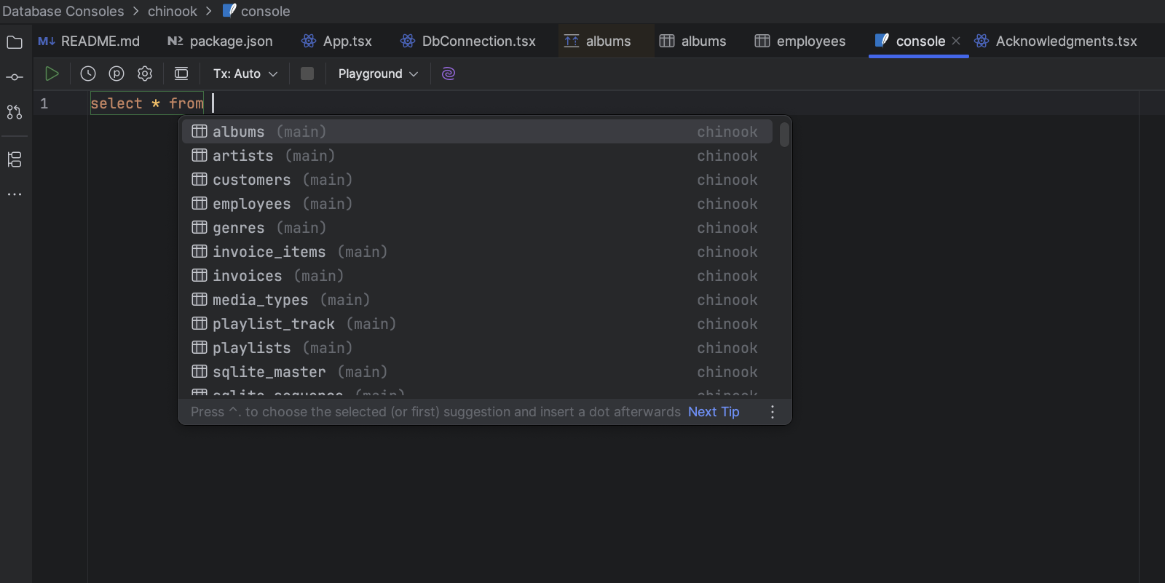Choose invoices table suggestion
Image resolution: width=1165 pixels, height=583 pixels.
point(477,276)
